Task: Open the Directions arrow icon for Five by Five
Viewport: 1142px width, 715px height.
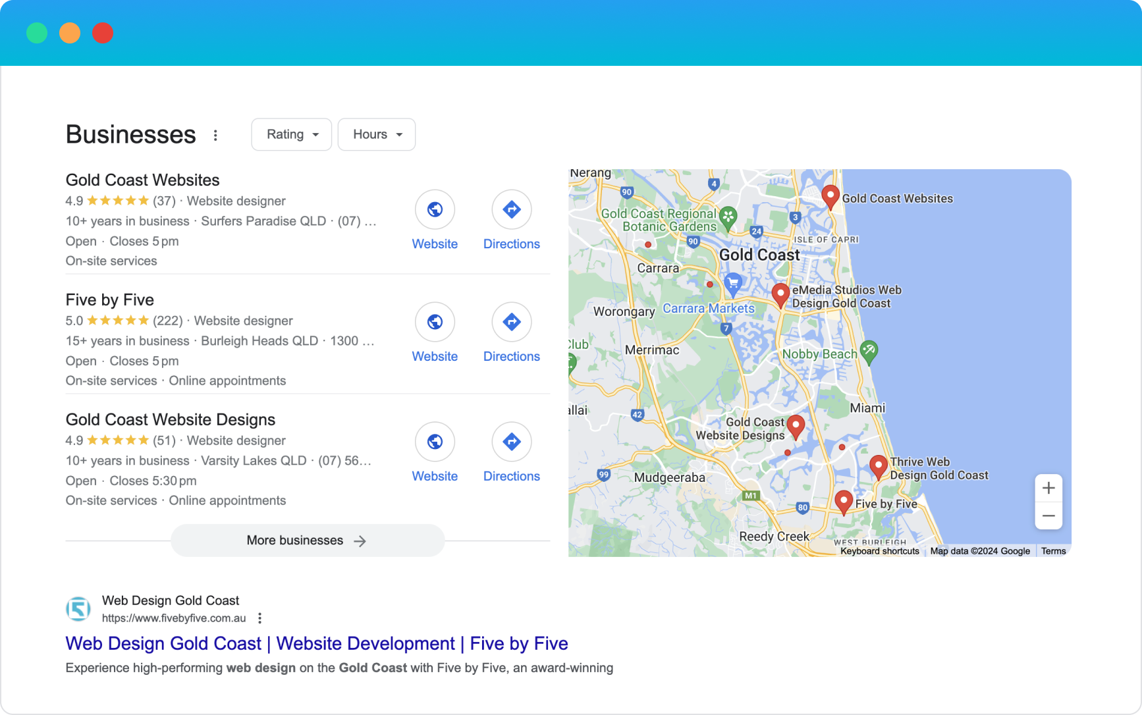Action: (512, 322)
